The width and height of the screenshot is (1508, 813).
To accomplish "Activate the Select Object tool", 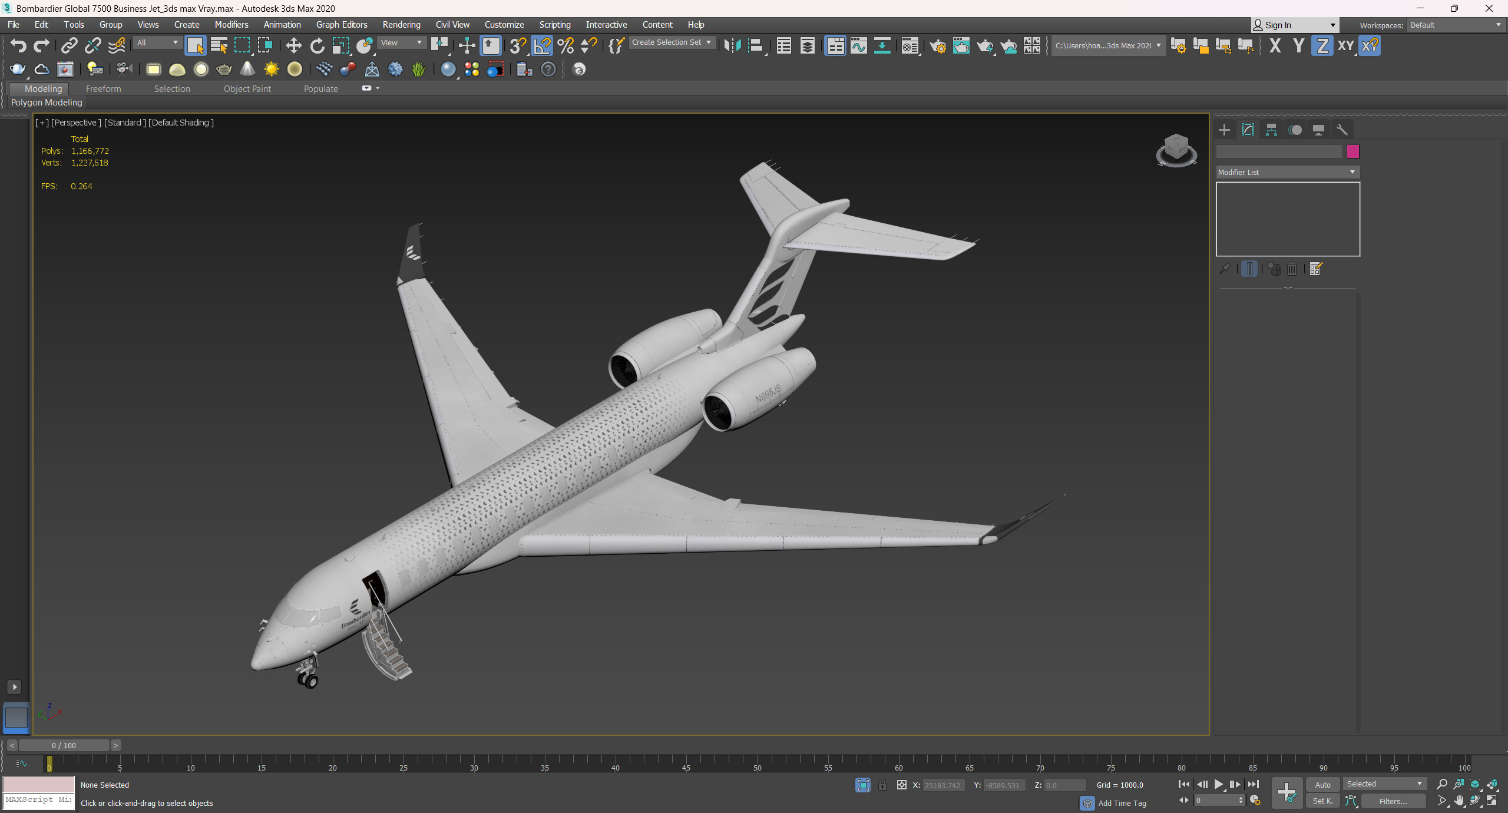I will [195, 45].
